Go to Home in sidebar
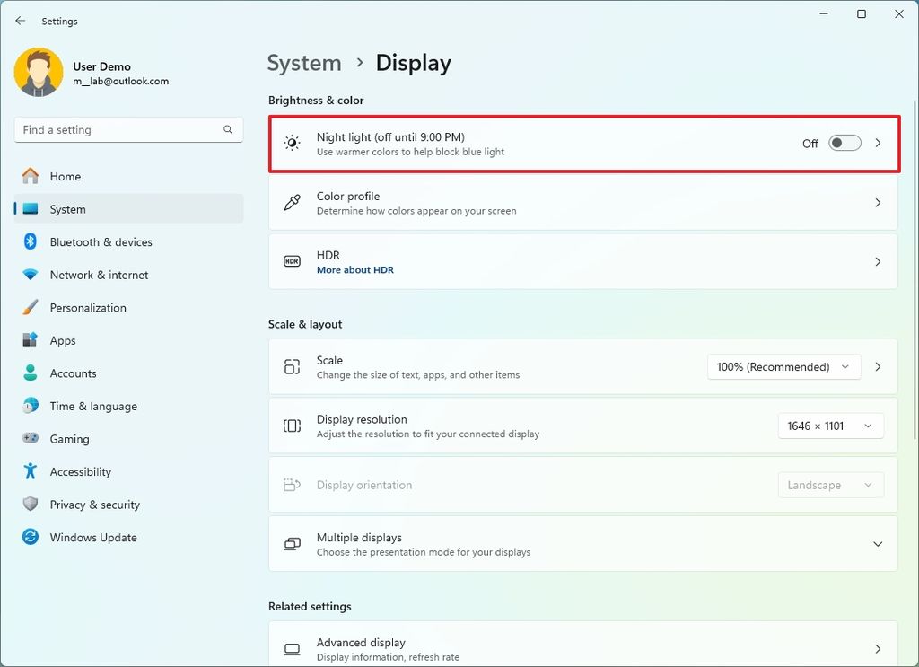Screen dimensions: 919x667 128,177
